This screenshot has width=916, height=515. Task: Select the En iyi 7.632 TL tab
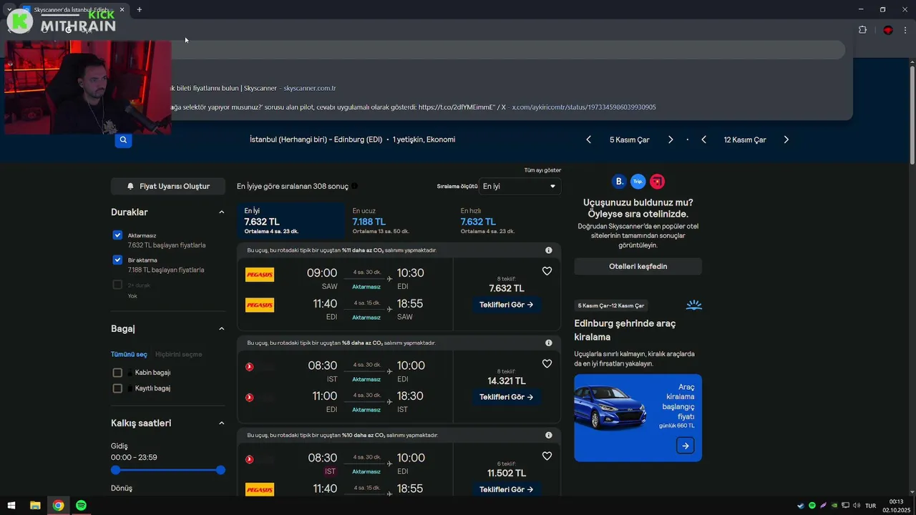291,221
